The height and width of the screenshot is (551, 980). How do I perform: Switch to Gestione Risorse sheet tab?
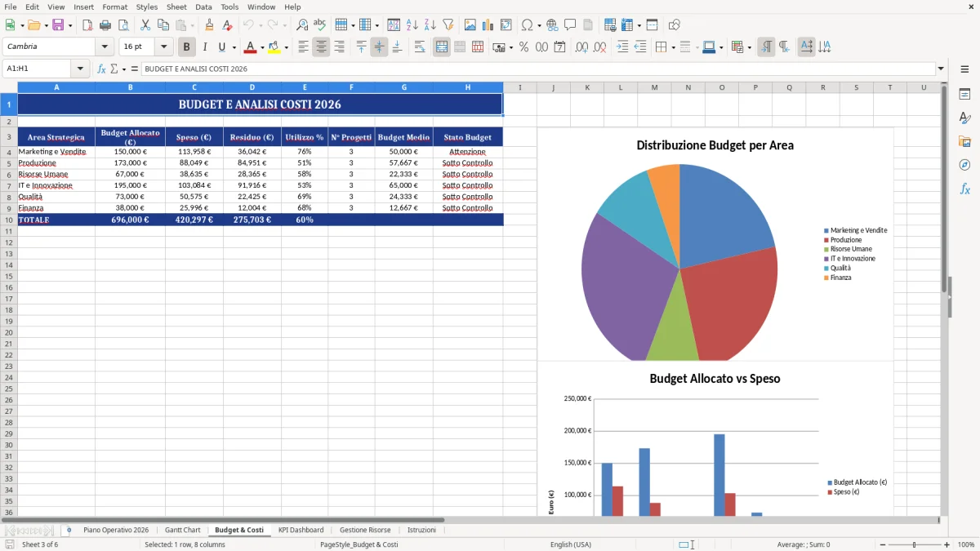365,530
